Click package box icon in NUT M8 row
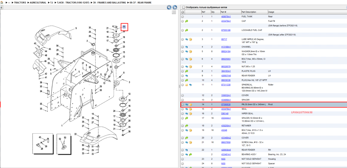This screenshot has height=168, width=347. point(190,67)
